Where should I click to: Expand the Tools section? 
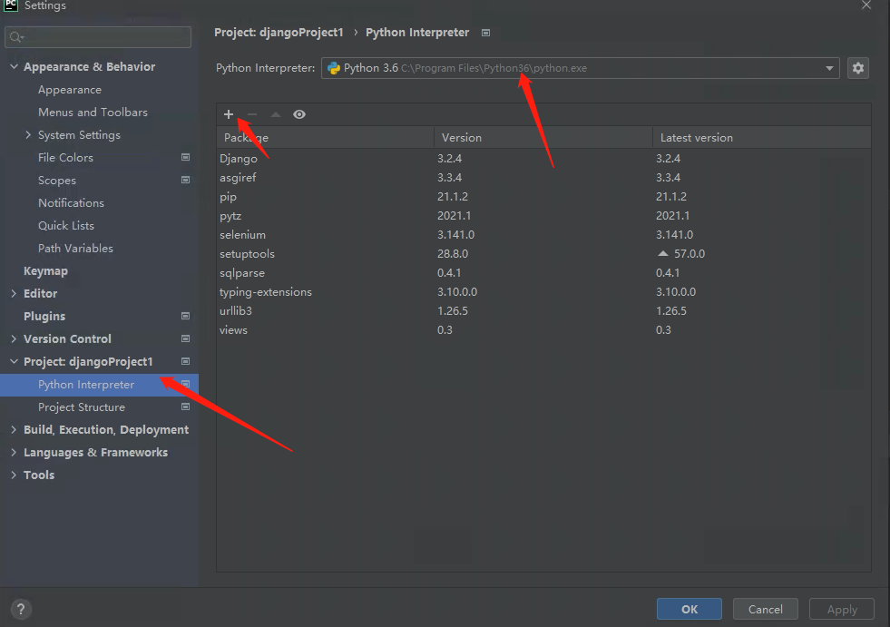click(15, 475)
